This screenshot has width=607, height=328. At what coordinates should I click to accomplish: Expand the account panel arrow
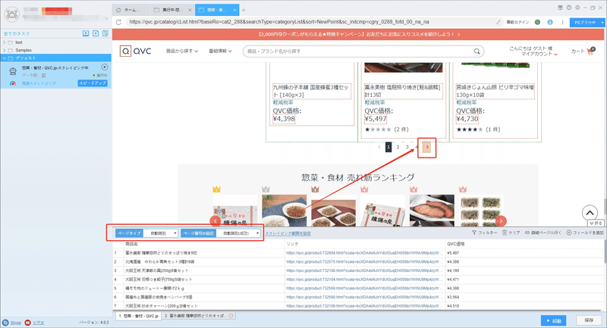click(x=107, y=18)
